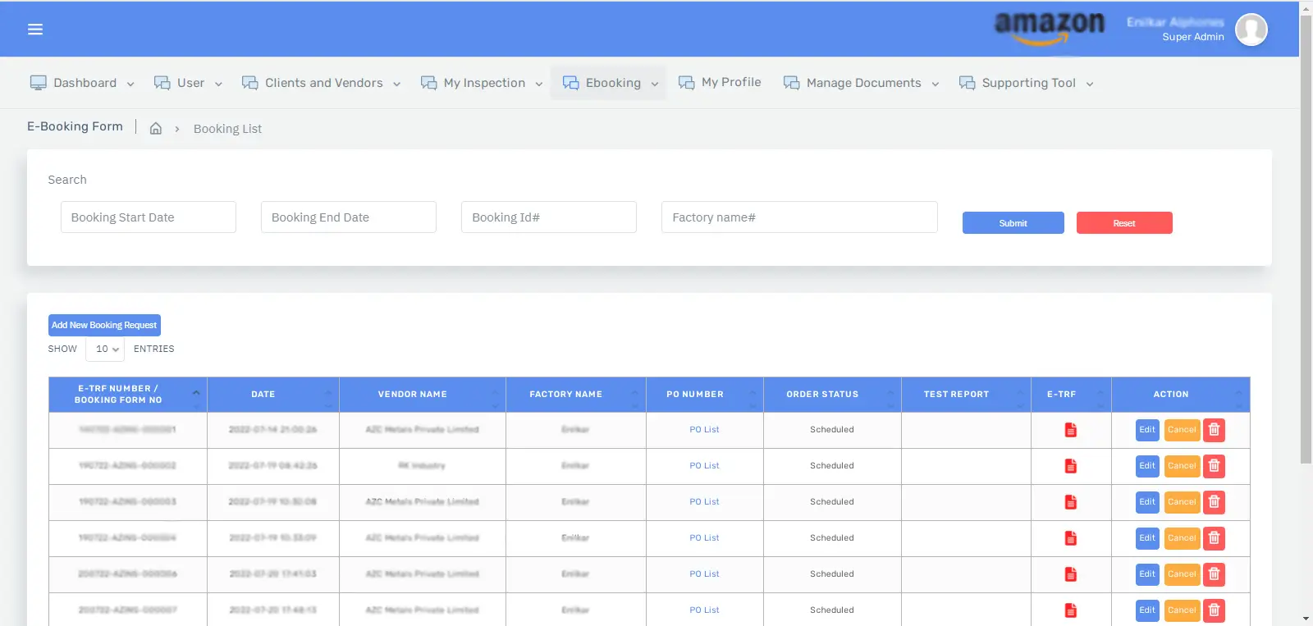This screenshot has height=626, width=1313.
Task: Open the E-TRF document icon in the fourth row
Action: [x=1070, y=538]
